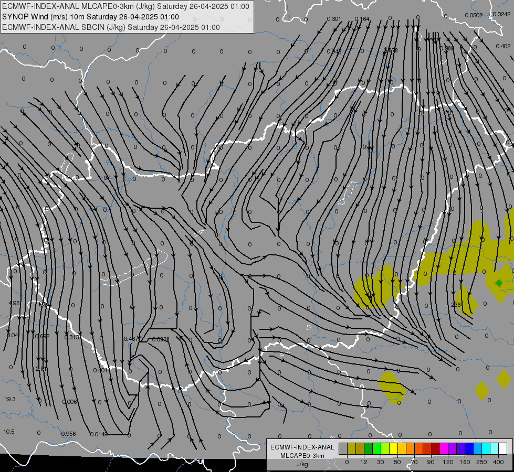The image size is (514, 472).
Task: Click the J/kg unit label in legend
Action: click(302, 464)
